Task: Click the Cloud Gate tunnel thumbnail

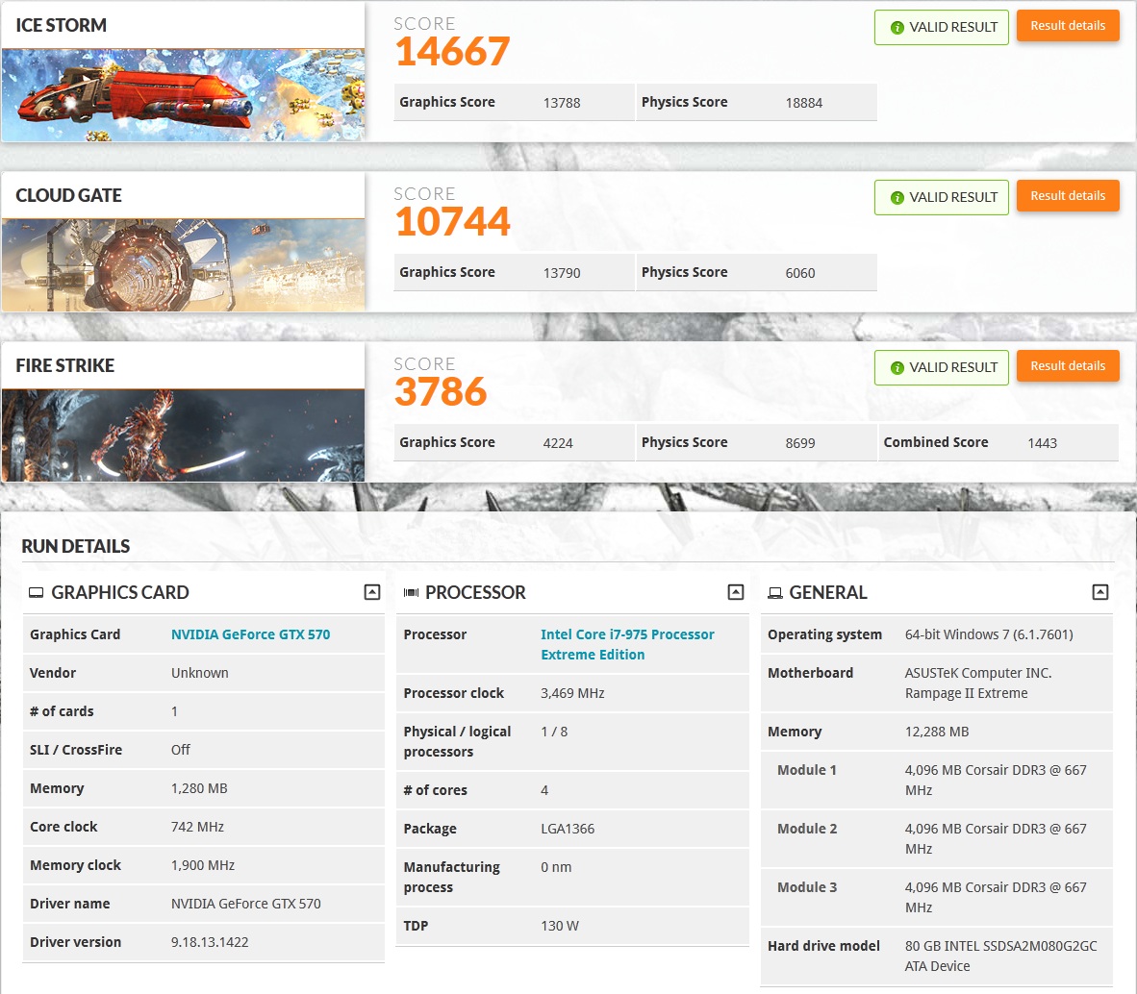Action: [x=183, y=265]
